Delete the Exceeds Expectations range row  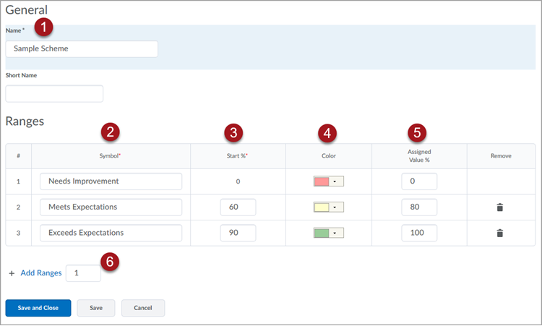(499, 233)
